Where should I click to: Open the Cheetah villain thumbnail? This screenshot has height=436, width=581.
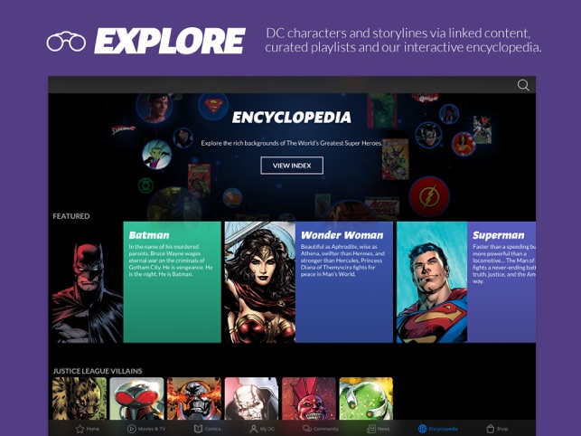[80, 399]
